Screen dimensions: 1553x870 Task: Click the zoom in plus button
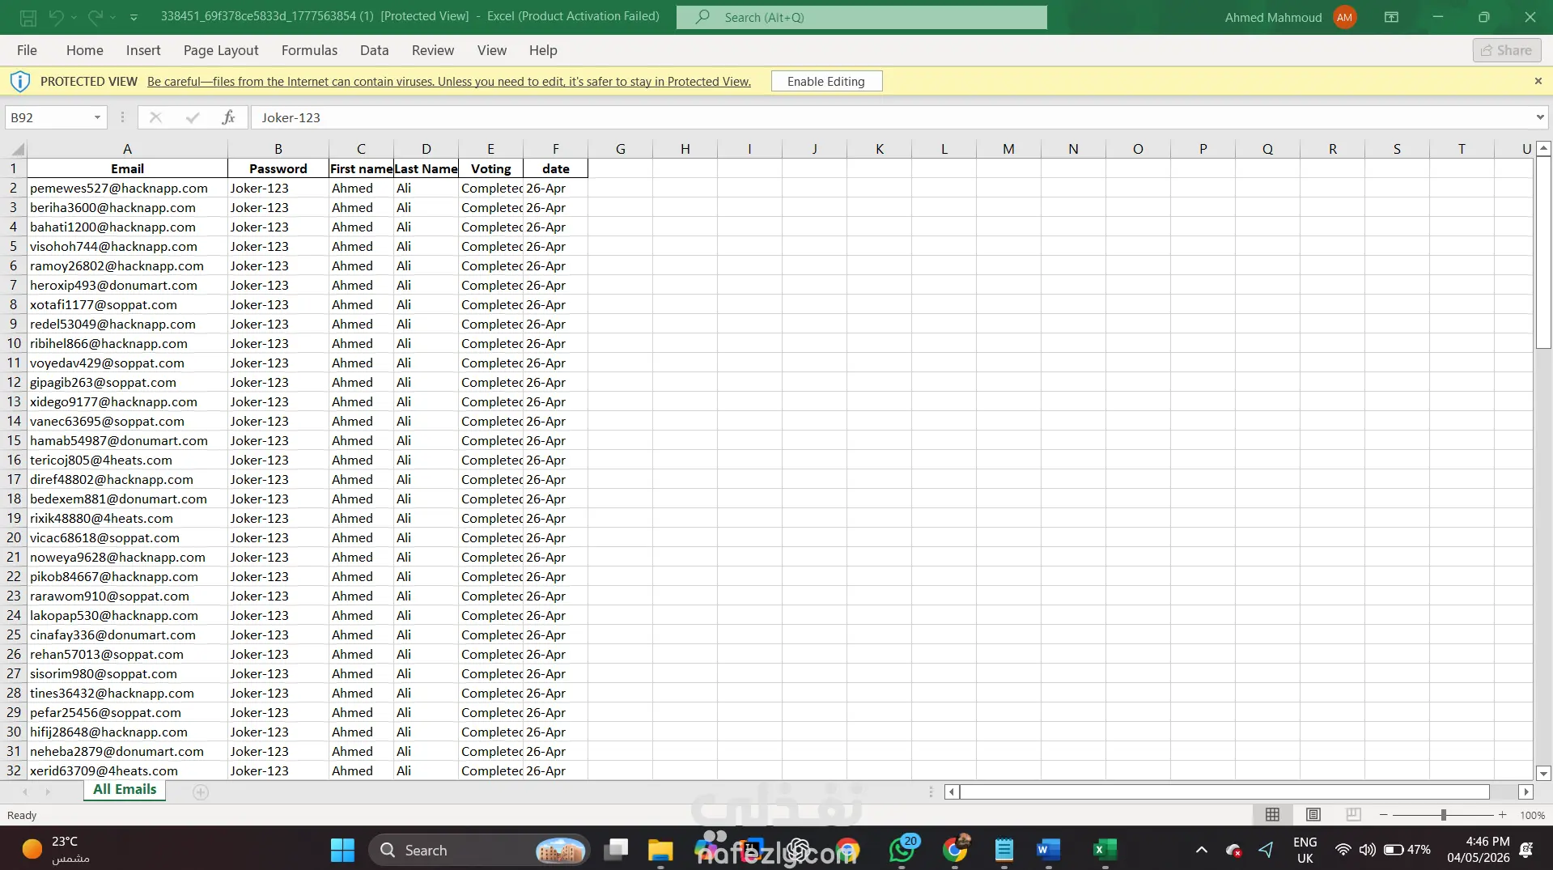coord(1502,815)
